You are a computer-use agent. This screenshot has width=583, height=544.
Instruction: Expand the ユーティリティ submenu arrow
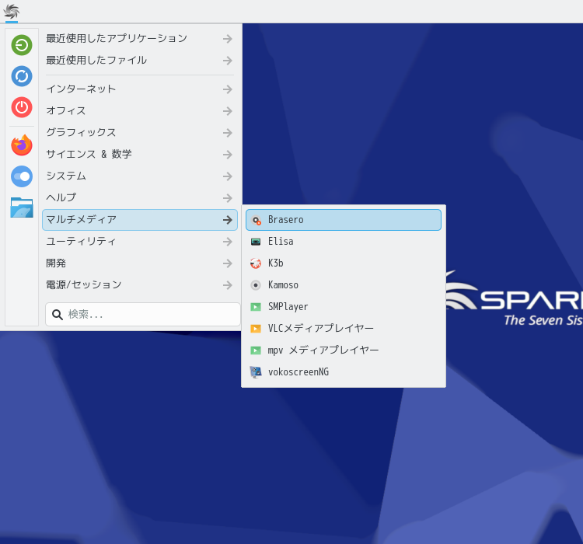(x=228, y=242)
